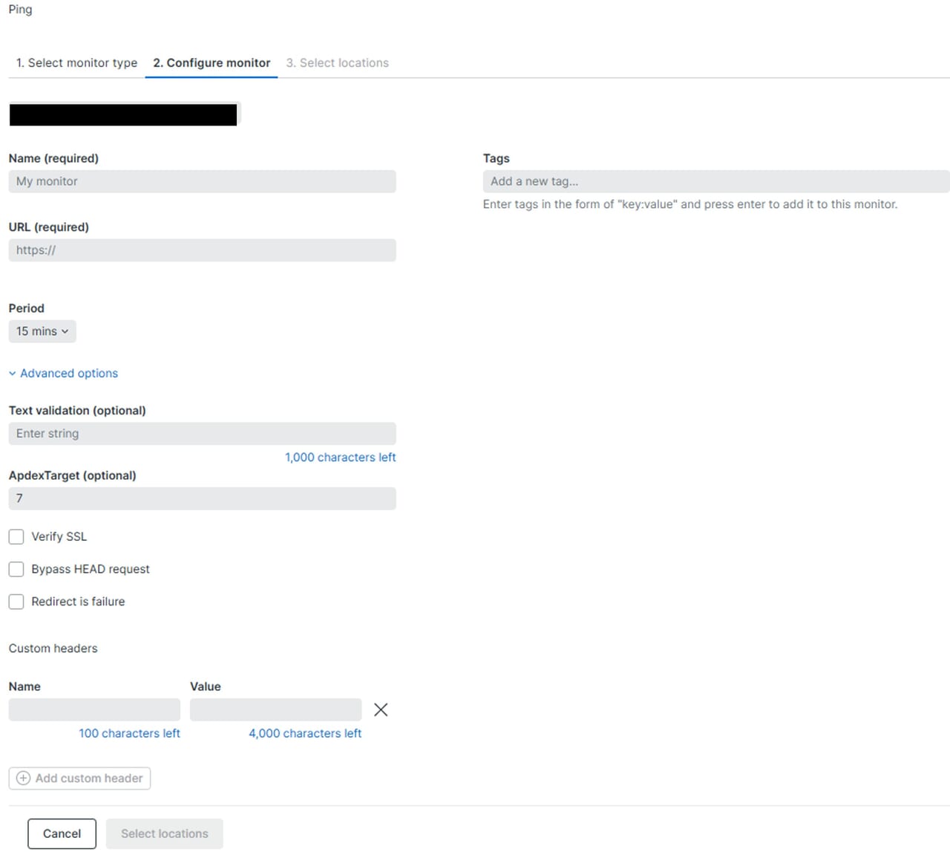Screen dimensions: 950x852
Task: Click the tag format hint text
Action: [x=690, y=204]
